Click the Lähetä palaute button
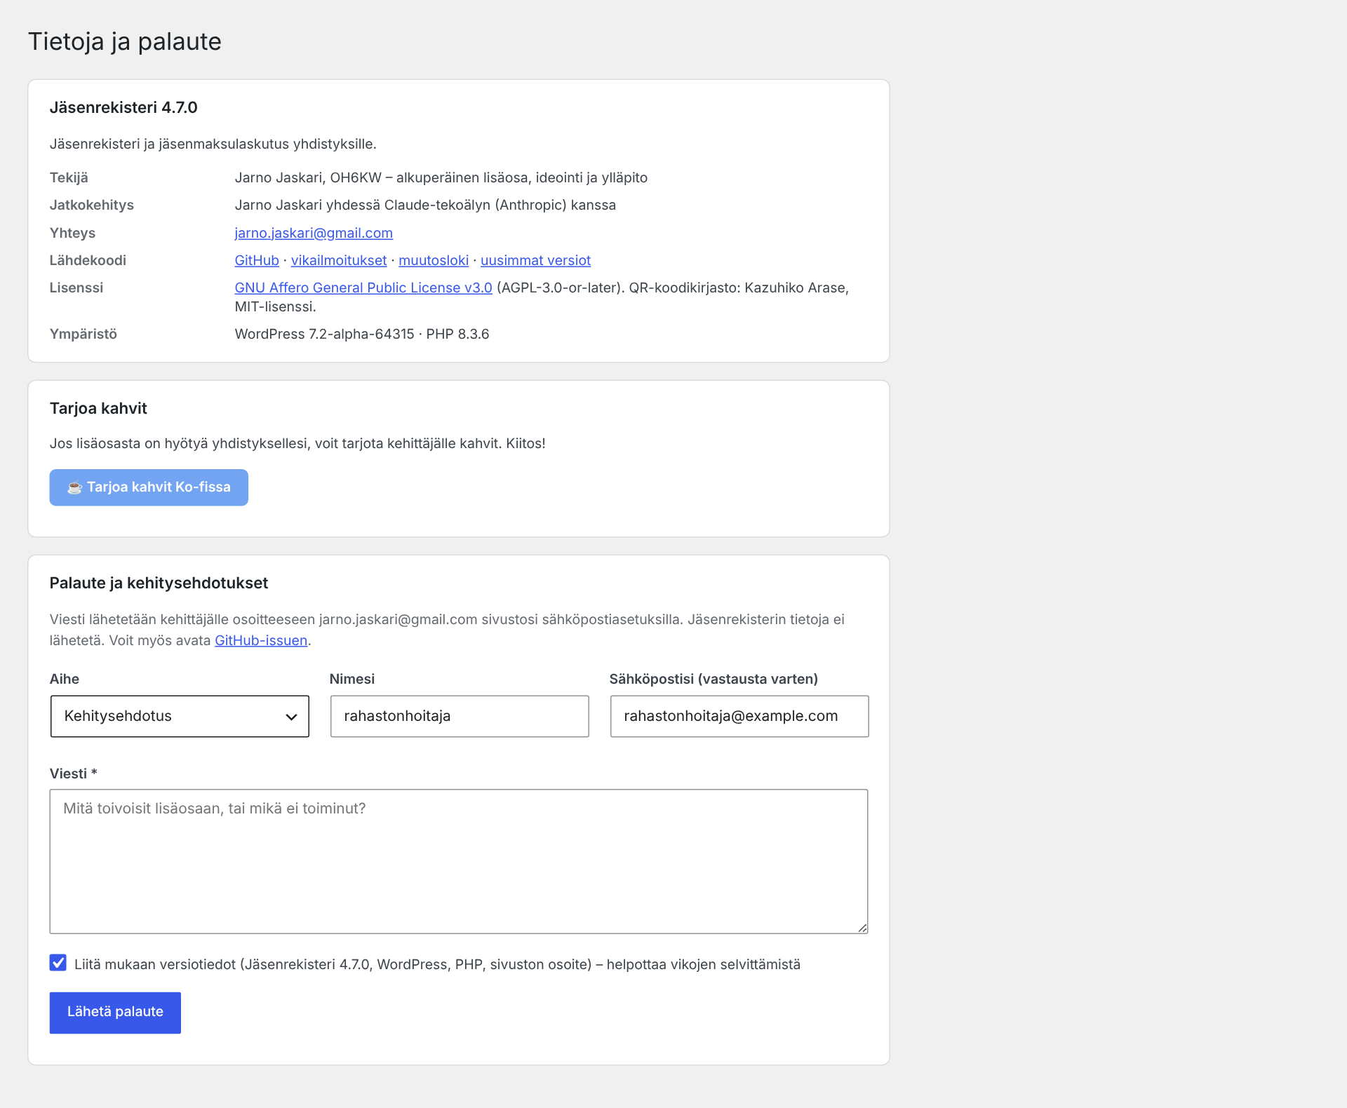The height and width of the screenshot is (1108, 1347). [x=115, y=1012]
